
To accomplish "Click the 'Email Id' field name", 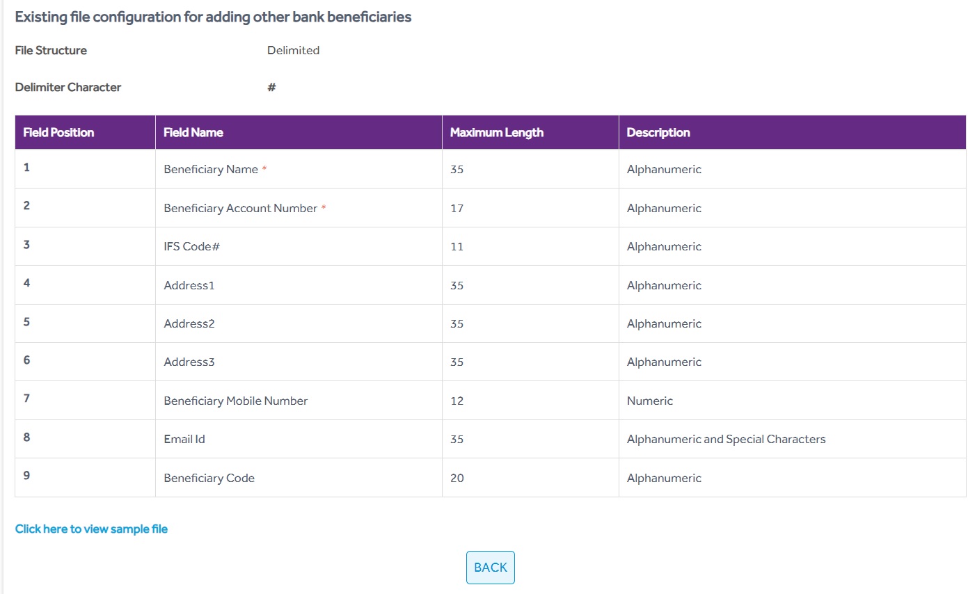I will pos(184,439).
